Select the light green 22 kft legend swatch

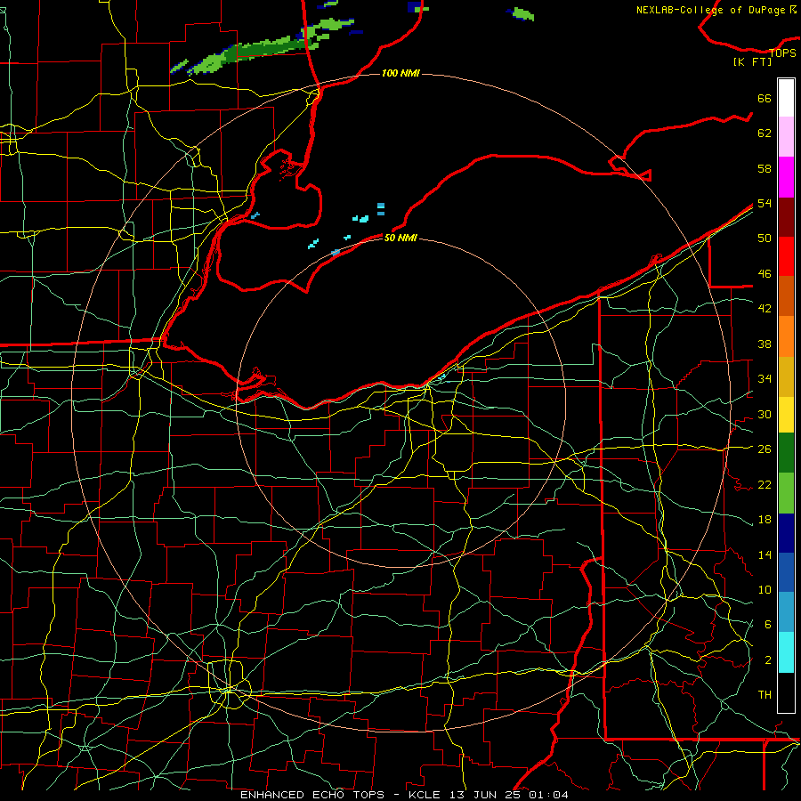[x=786, y=493]
